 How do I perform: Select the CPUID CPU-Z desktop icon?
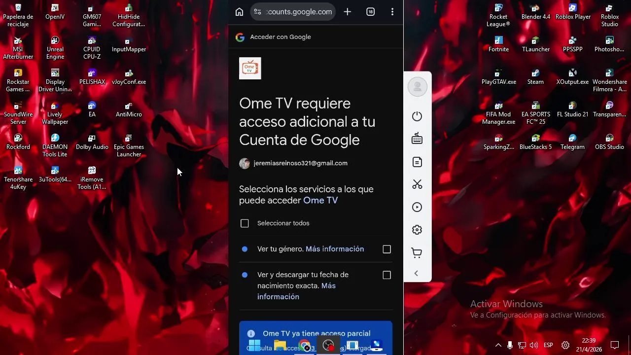[x=92, y=48]
